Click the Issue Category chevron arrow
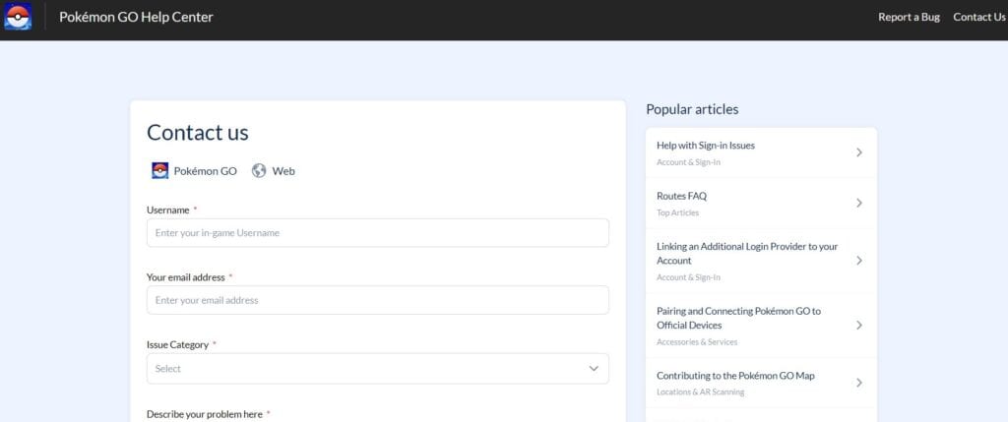Viewport: 1008px width, 422px height. (x=594, y=369)
